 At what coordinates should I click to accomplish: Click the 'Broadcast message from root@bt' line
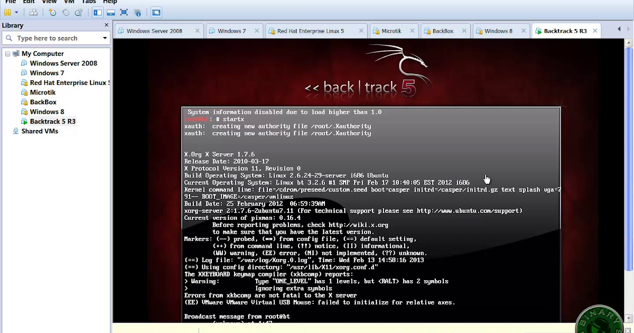click(237, 317)
